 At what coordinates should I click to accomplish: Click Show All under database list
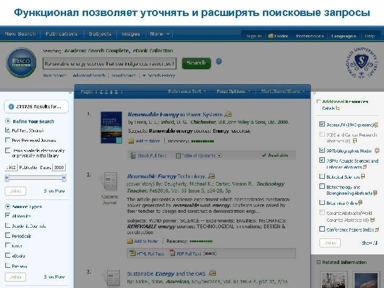(369, 243)
